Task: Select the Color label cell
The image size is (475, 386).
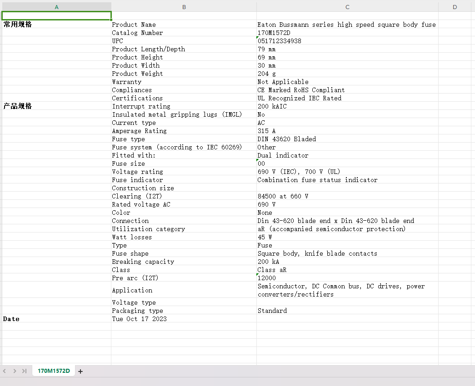Action: tap(184, 212)
